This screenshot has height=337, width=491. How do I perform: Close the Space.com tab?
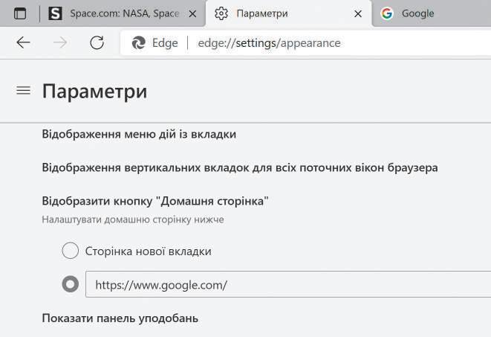click(x=193, y=14)
